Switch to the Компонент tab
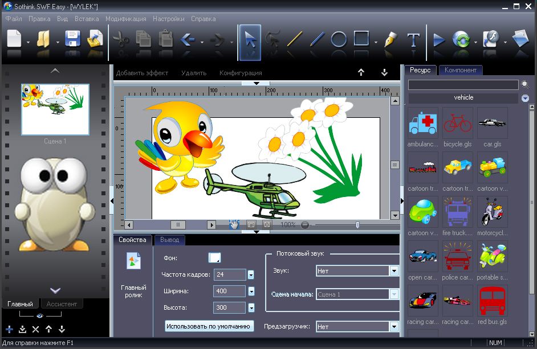 461,70
